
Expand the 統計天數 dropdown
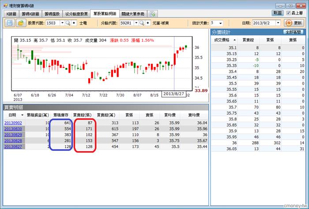tap(221, 23)
